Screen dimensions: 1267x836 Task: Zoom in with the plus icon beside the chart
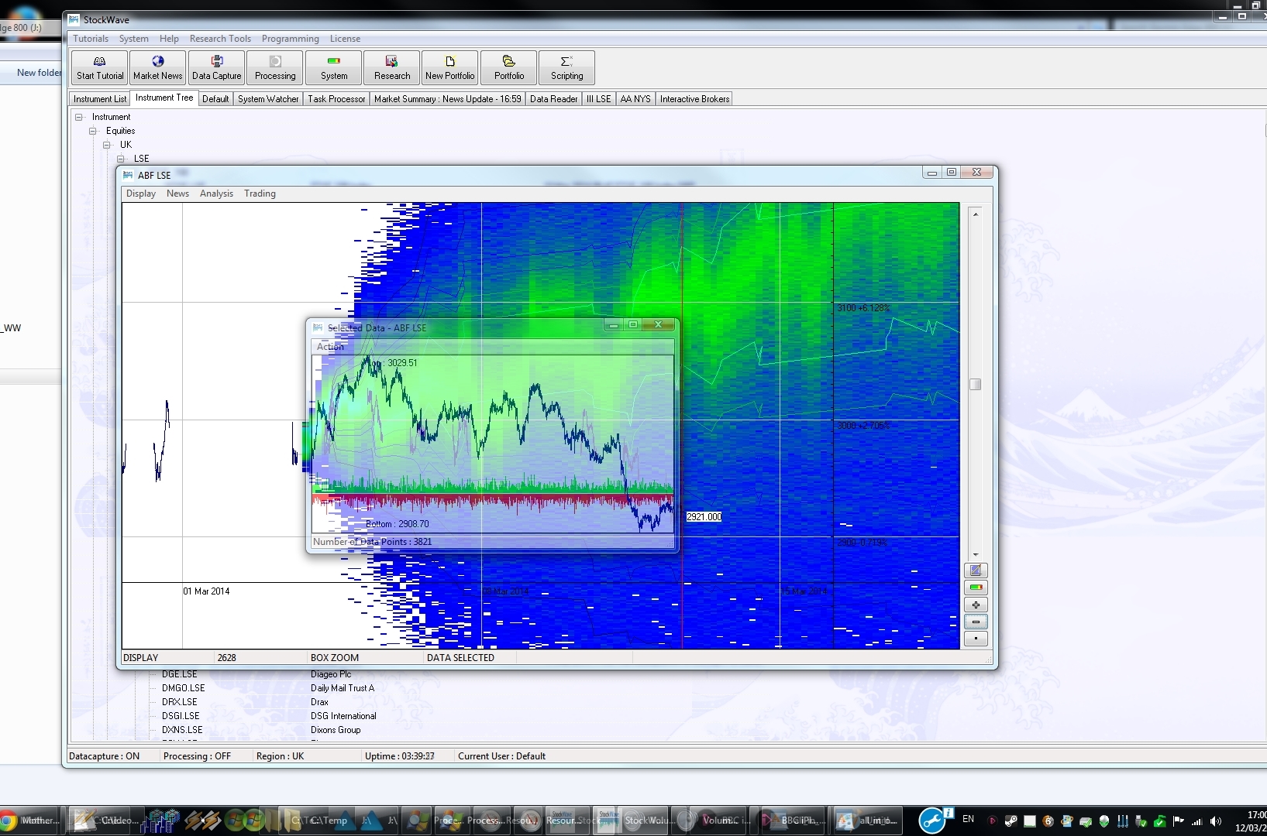pyautogui.click(x=976, y=605)
